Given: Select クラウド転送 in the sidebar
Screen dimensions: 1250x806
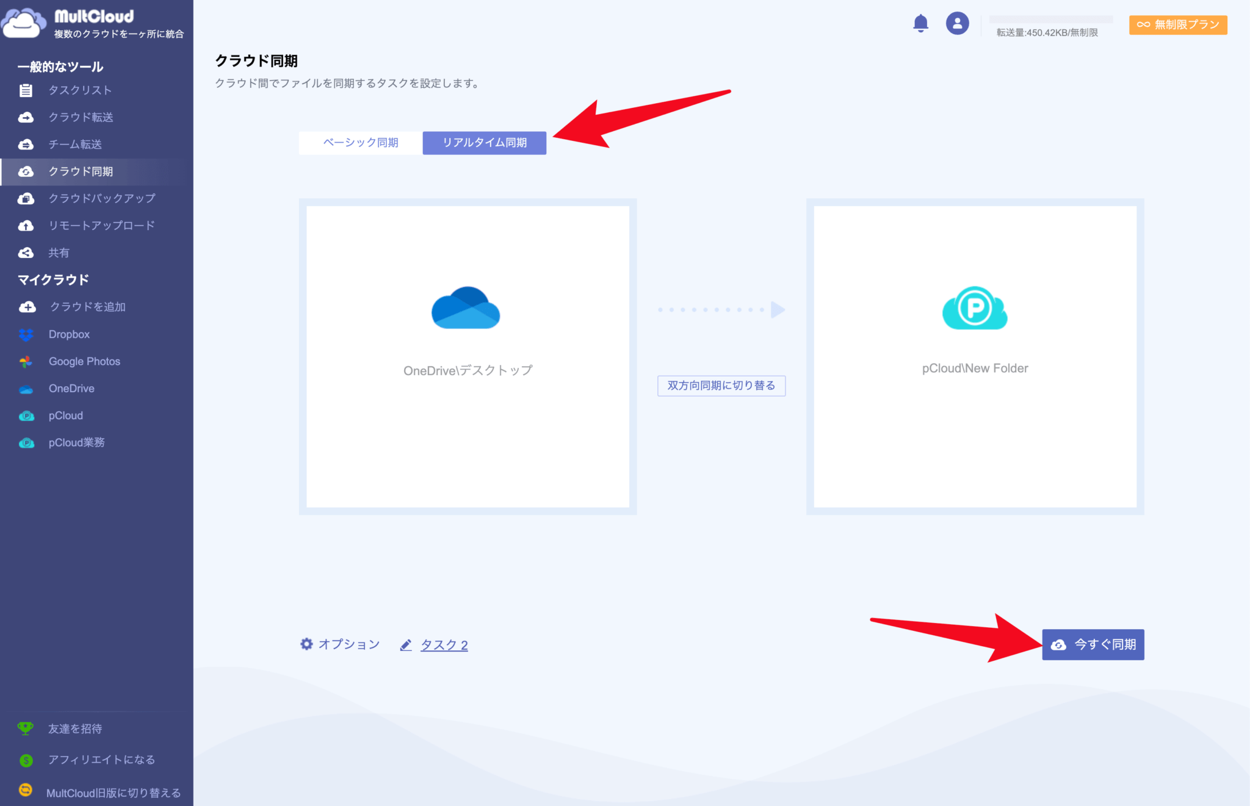Looking at the screenshot, I should click(81, 117).
